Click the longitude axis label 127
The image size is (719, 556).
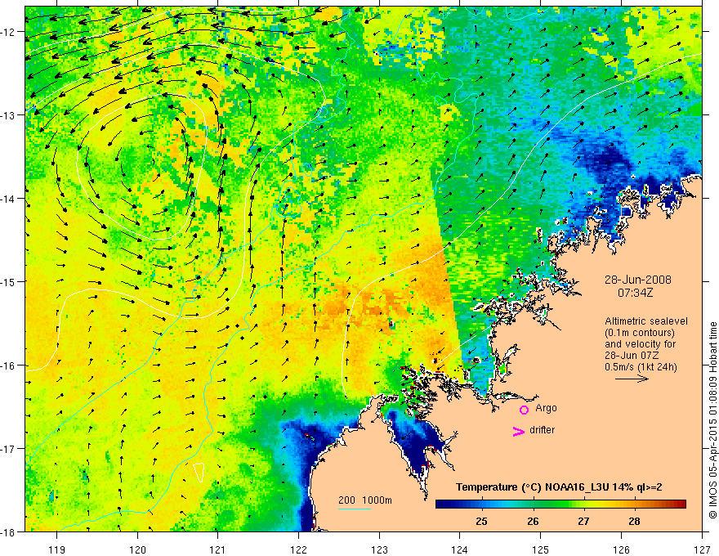pyautogui.click(x=702, y=549)
